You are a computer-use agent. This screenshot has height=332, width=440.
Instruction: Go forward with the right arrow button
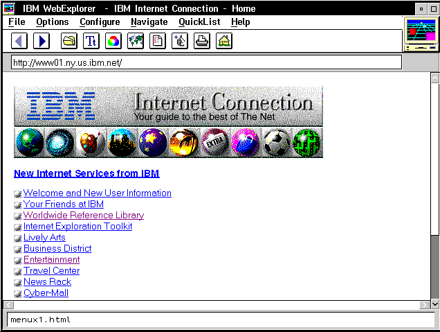coord(42,41)
